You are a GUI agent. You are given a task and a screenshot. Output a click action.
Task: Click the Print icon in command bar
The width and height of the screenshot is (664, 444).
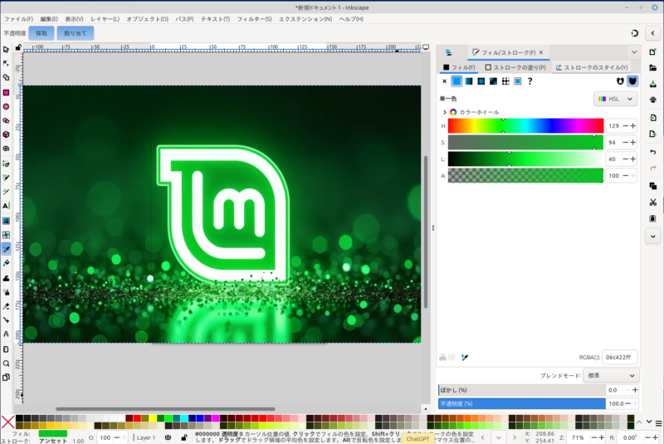click(x=653, y=100)
